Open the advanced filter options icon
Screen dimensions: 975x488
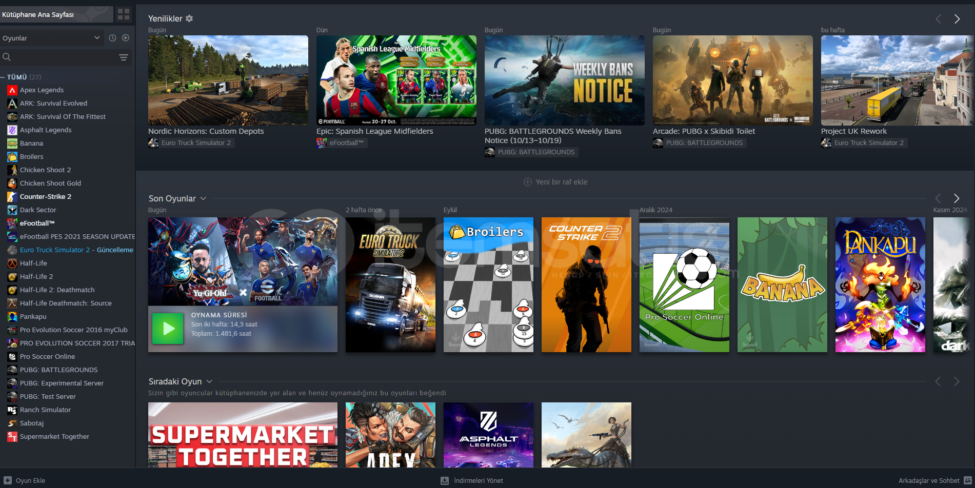click(124, 57)
